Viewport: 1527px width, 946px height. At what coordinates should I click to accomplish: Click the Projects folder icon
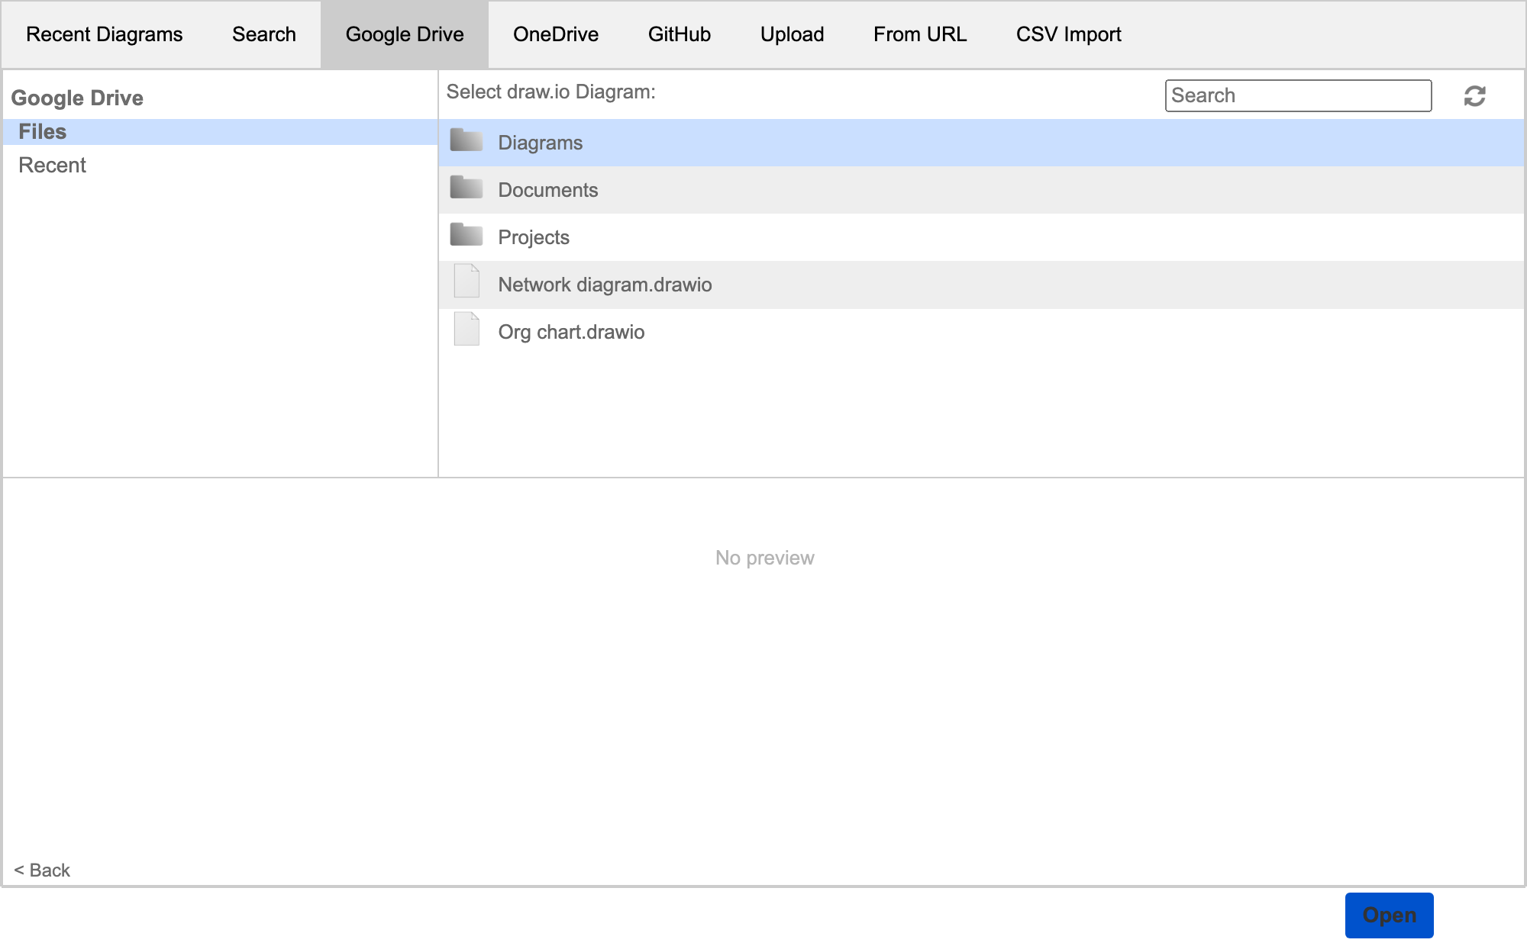tap(466, 235)
